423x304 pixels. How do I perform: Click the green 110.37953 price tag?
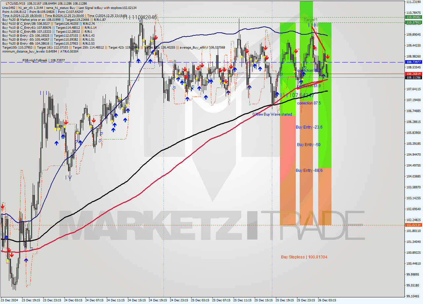tap(413, 22)
